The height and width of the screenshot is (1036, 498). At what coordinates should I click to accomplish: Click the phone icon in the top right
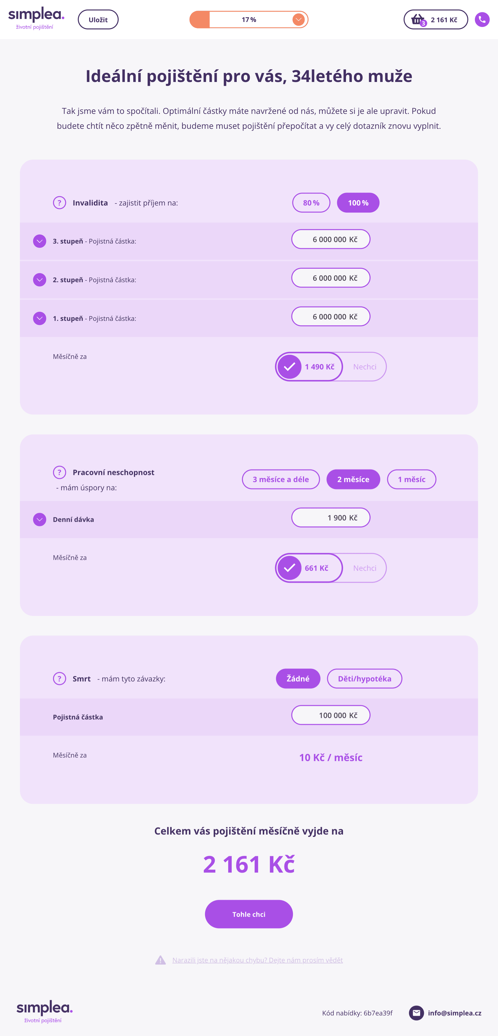[x=482, y=19]
